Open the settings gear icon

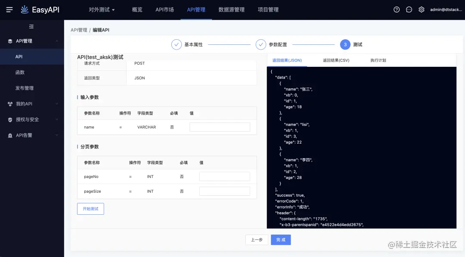click(x=422, y=9)
